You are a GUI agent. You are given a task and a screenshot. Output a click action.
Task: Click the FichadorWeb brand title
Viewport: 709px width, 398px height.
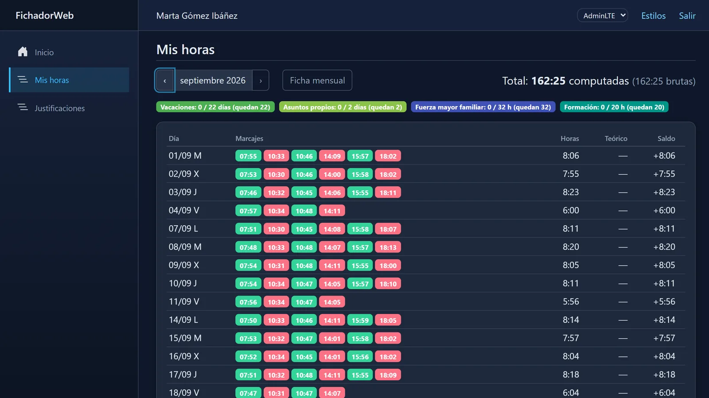[45, 15]
